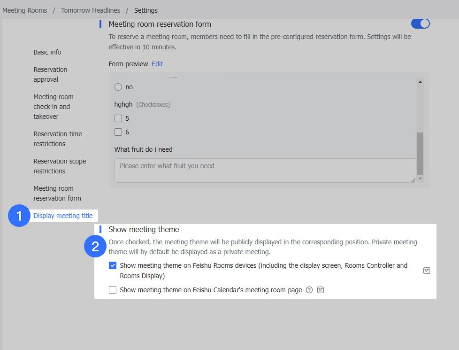
Task: Go to Basic info settings section
Action: 47,52
